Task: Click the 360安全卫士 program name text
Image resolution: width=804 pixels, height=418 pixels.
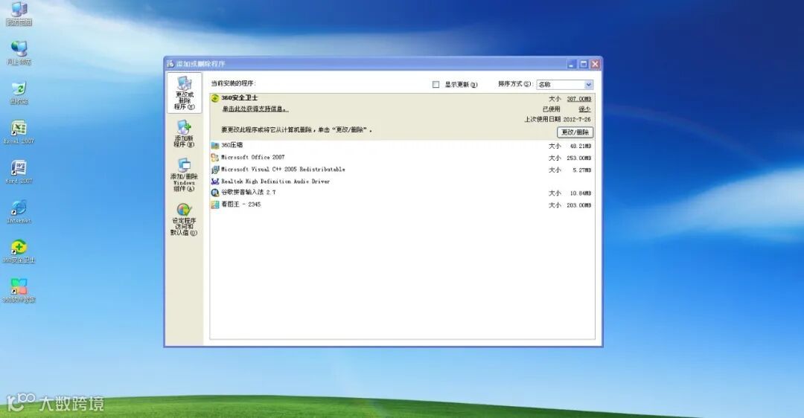Action: [240, 98]
